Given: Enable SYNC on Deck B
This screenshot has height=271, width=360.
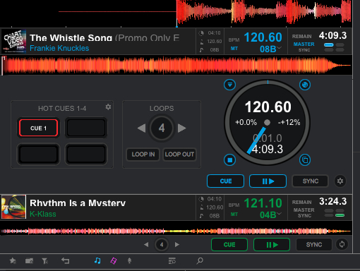Looking at the screenshot, I should [x=314, y=245].
